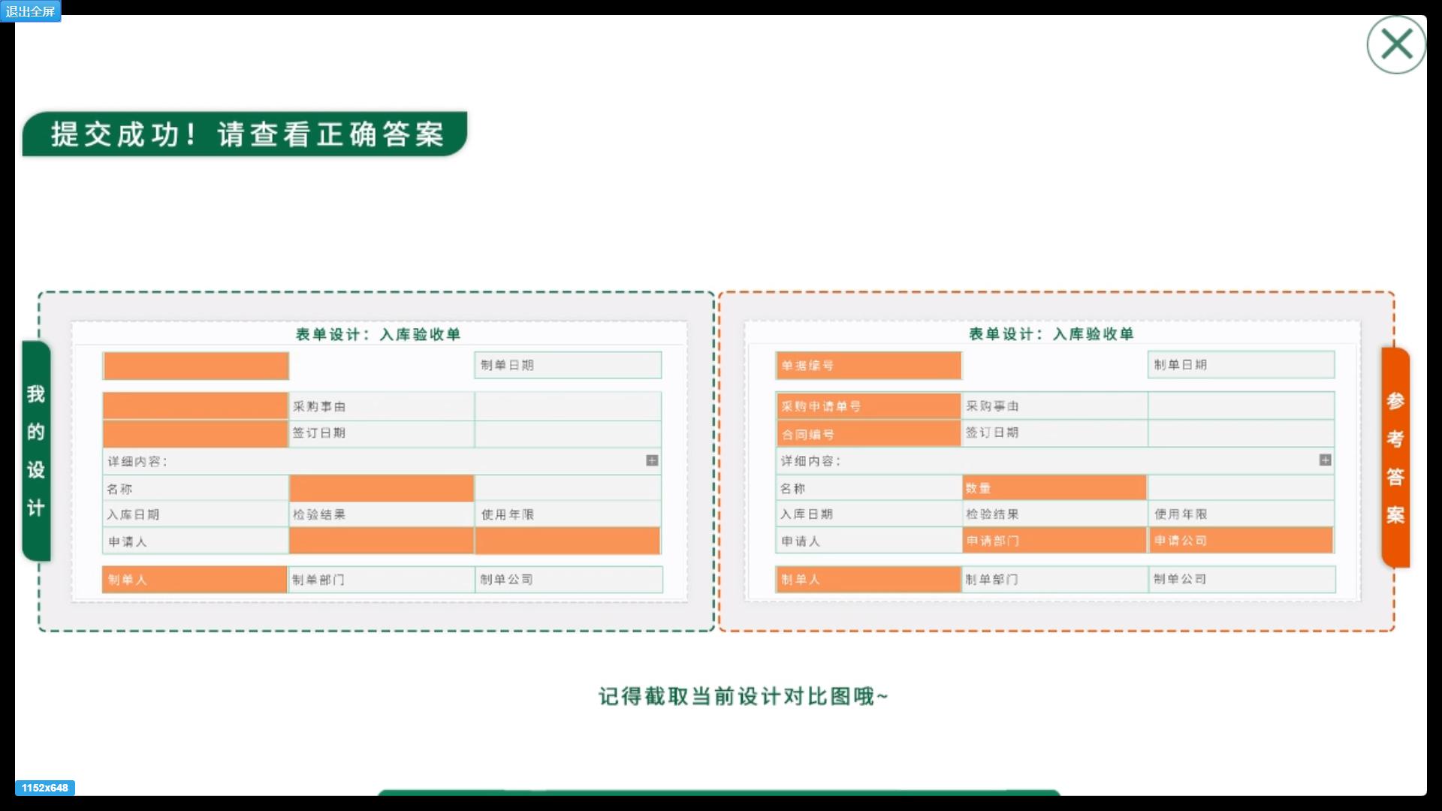1442x811 pixels.
Task: Click 制单人 cell in my design
Action: click(x=195, y=580)
